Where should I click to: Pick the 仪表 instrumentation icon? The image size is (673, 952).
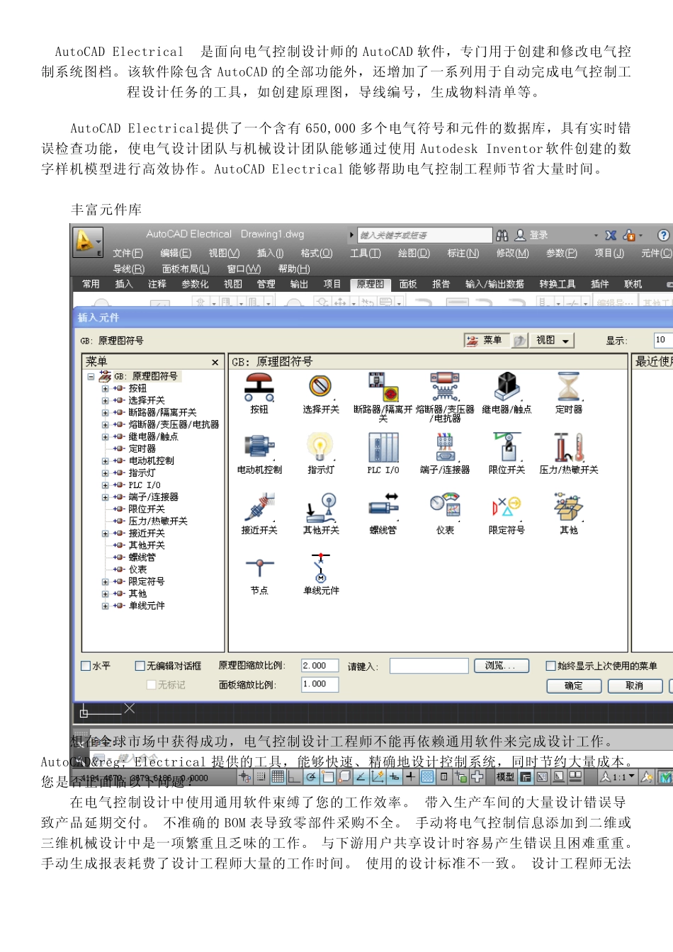445,508
